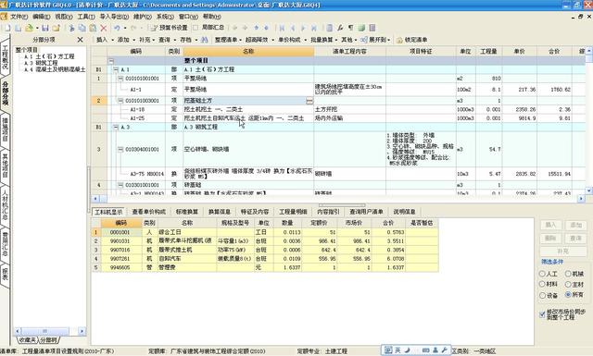Screen dimensions: 593x356
Task: Click the paragraph mark toolbar icon
Action: pos(350,28)
